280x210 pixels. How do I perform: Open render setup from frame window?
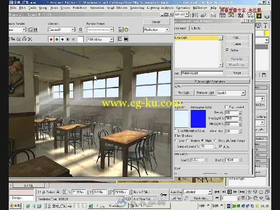(x=120, y=30)
